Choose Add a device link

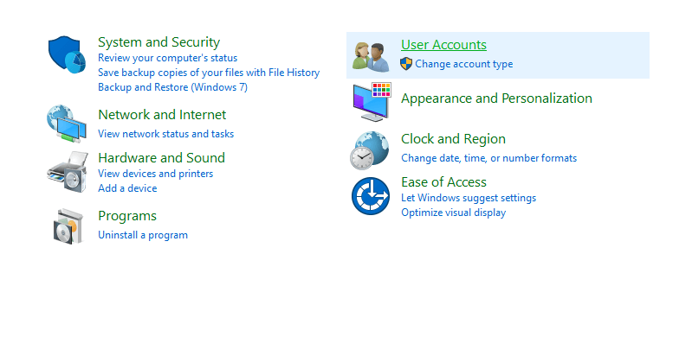(127, 188)
